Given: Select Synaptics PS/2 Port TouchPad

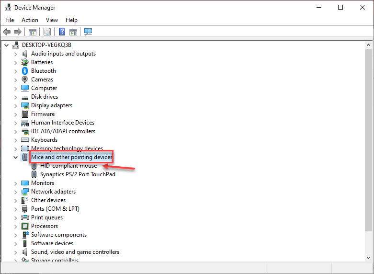Looking at the screenshot, I should click(x=77, y=174).
